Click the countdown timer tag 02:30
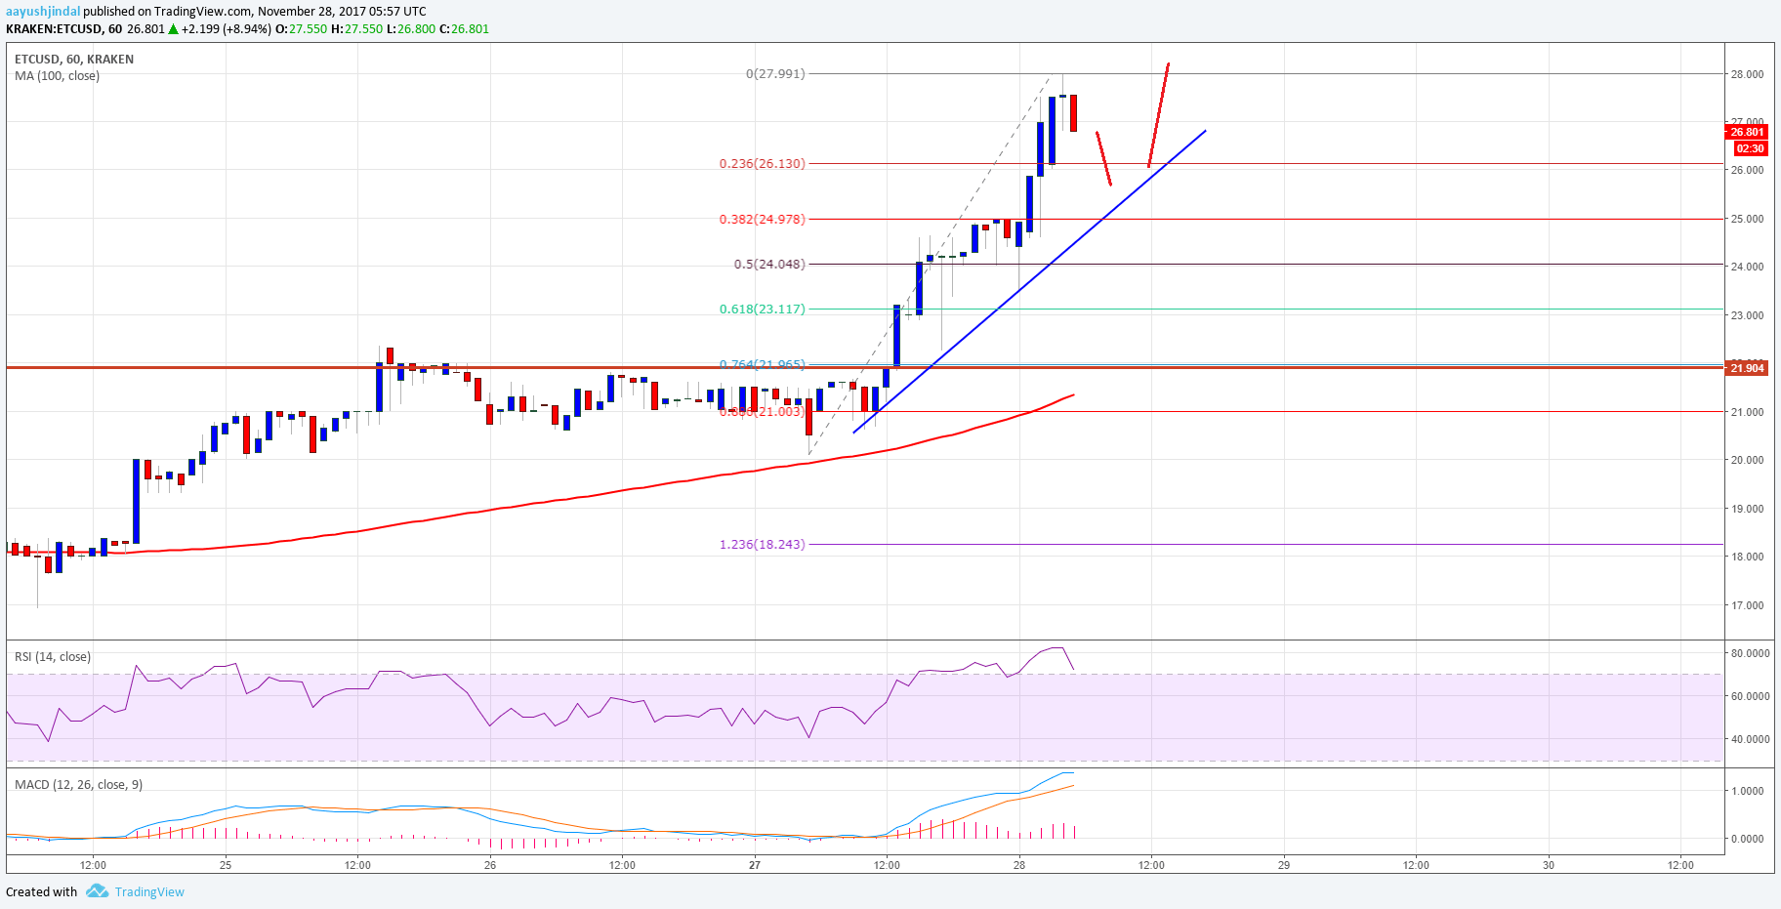 pyautogui.click(x=1750, y=148)
